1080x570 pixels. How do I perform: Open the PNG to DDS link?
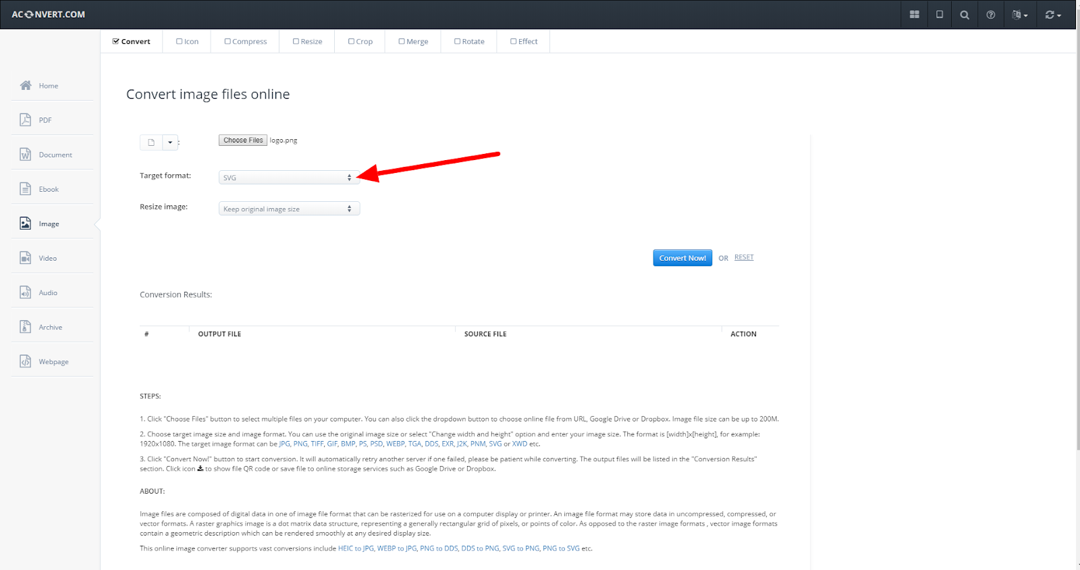click(x=439, y=548)
